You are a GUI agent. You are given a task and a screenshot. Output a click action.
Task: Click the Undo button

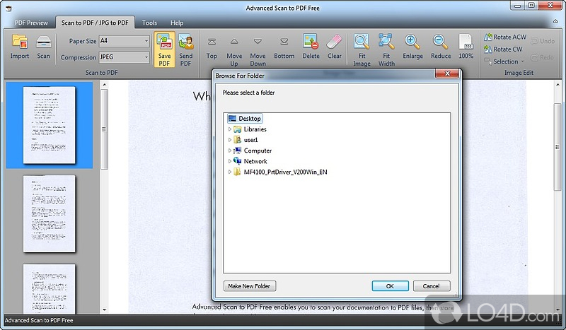pos(543,41)
